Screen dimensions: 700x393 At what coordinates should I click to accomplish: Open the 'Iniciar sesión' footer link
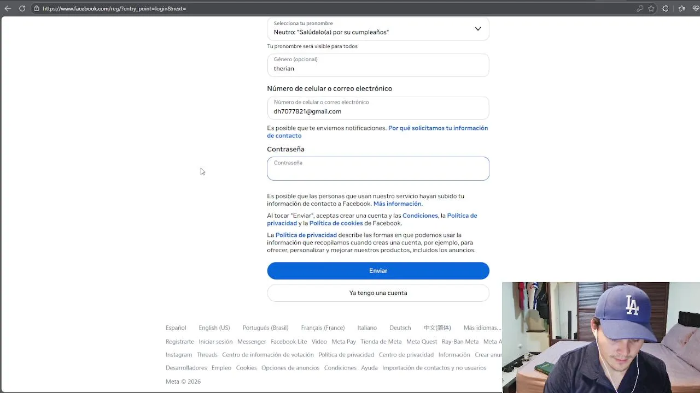click(x=215, y=342)
